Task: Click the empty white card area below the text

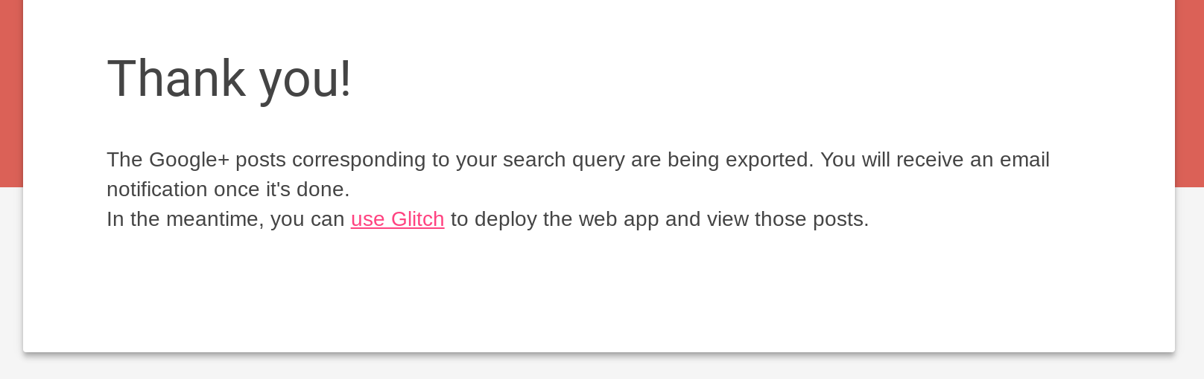Action: 596,297
